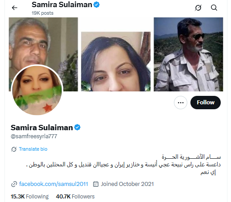Screen dimensions: 231x202
Task: Go back using the left arrow
Action: pyautogui.click(x=15, y=8)
